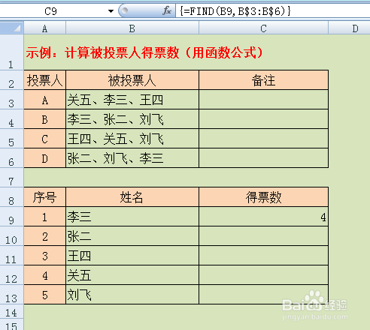Viewport: 370px width, 330px height.
Task: Select row 14 header
Action: tap(11, 311)
